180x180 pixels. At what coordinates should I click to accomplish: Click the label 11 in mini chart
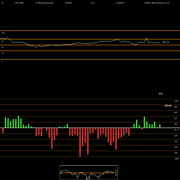pos(116,171)
